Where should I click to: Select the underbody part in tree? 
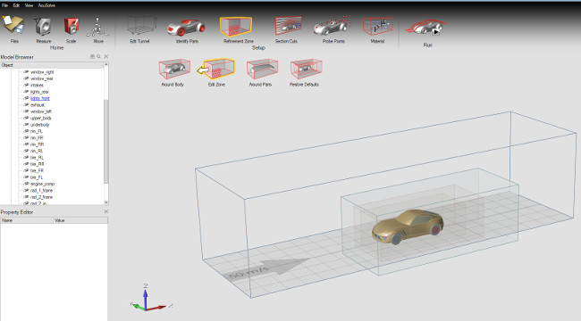pos(39,125)
